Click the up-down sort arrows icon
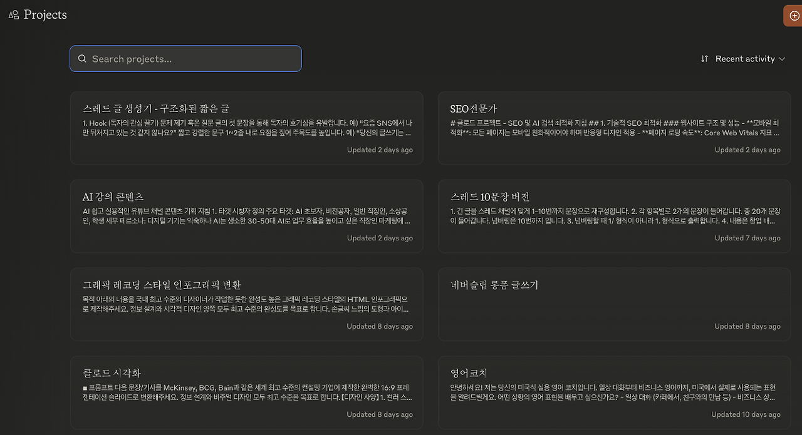Screen dimensions: 802x435 pos(704,58)
